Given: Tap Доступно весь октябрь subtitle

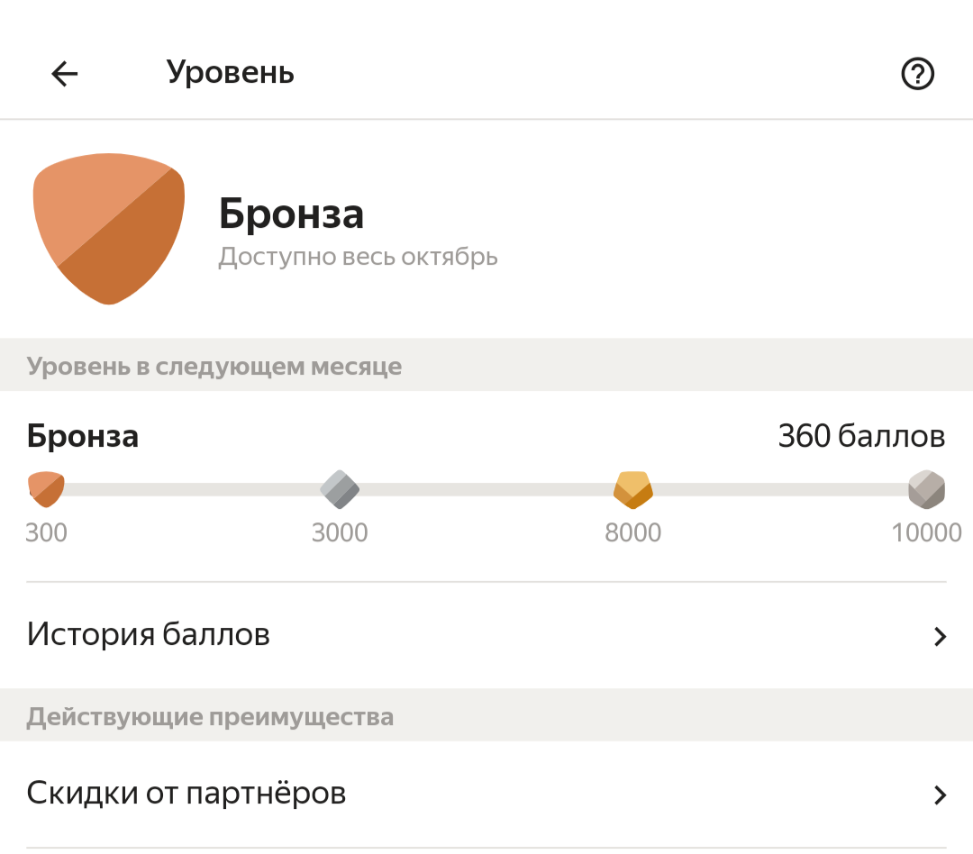Looking at the screenshot, I should click(358, 257).
